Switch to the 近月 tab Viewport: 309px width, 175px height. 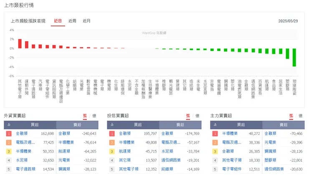pos(86,21)
